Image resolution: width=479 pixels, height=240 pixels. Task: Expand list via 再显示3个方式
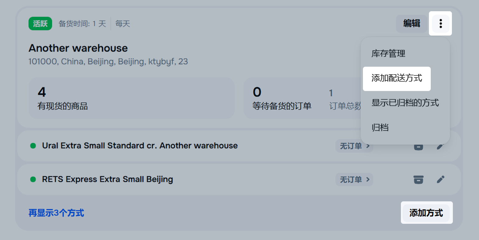[56, 213]
